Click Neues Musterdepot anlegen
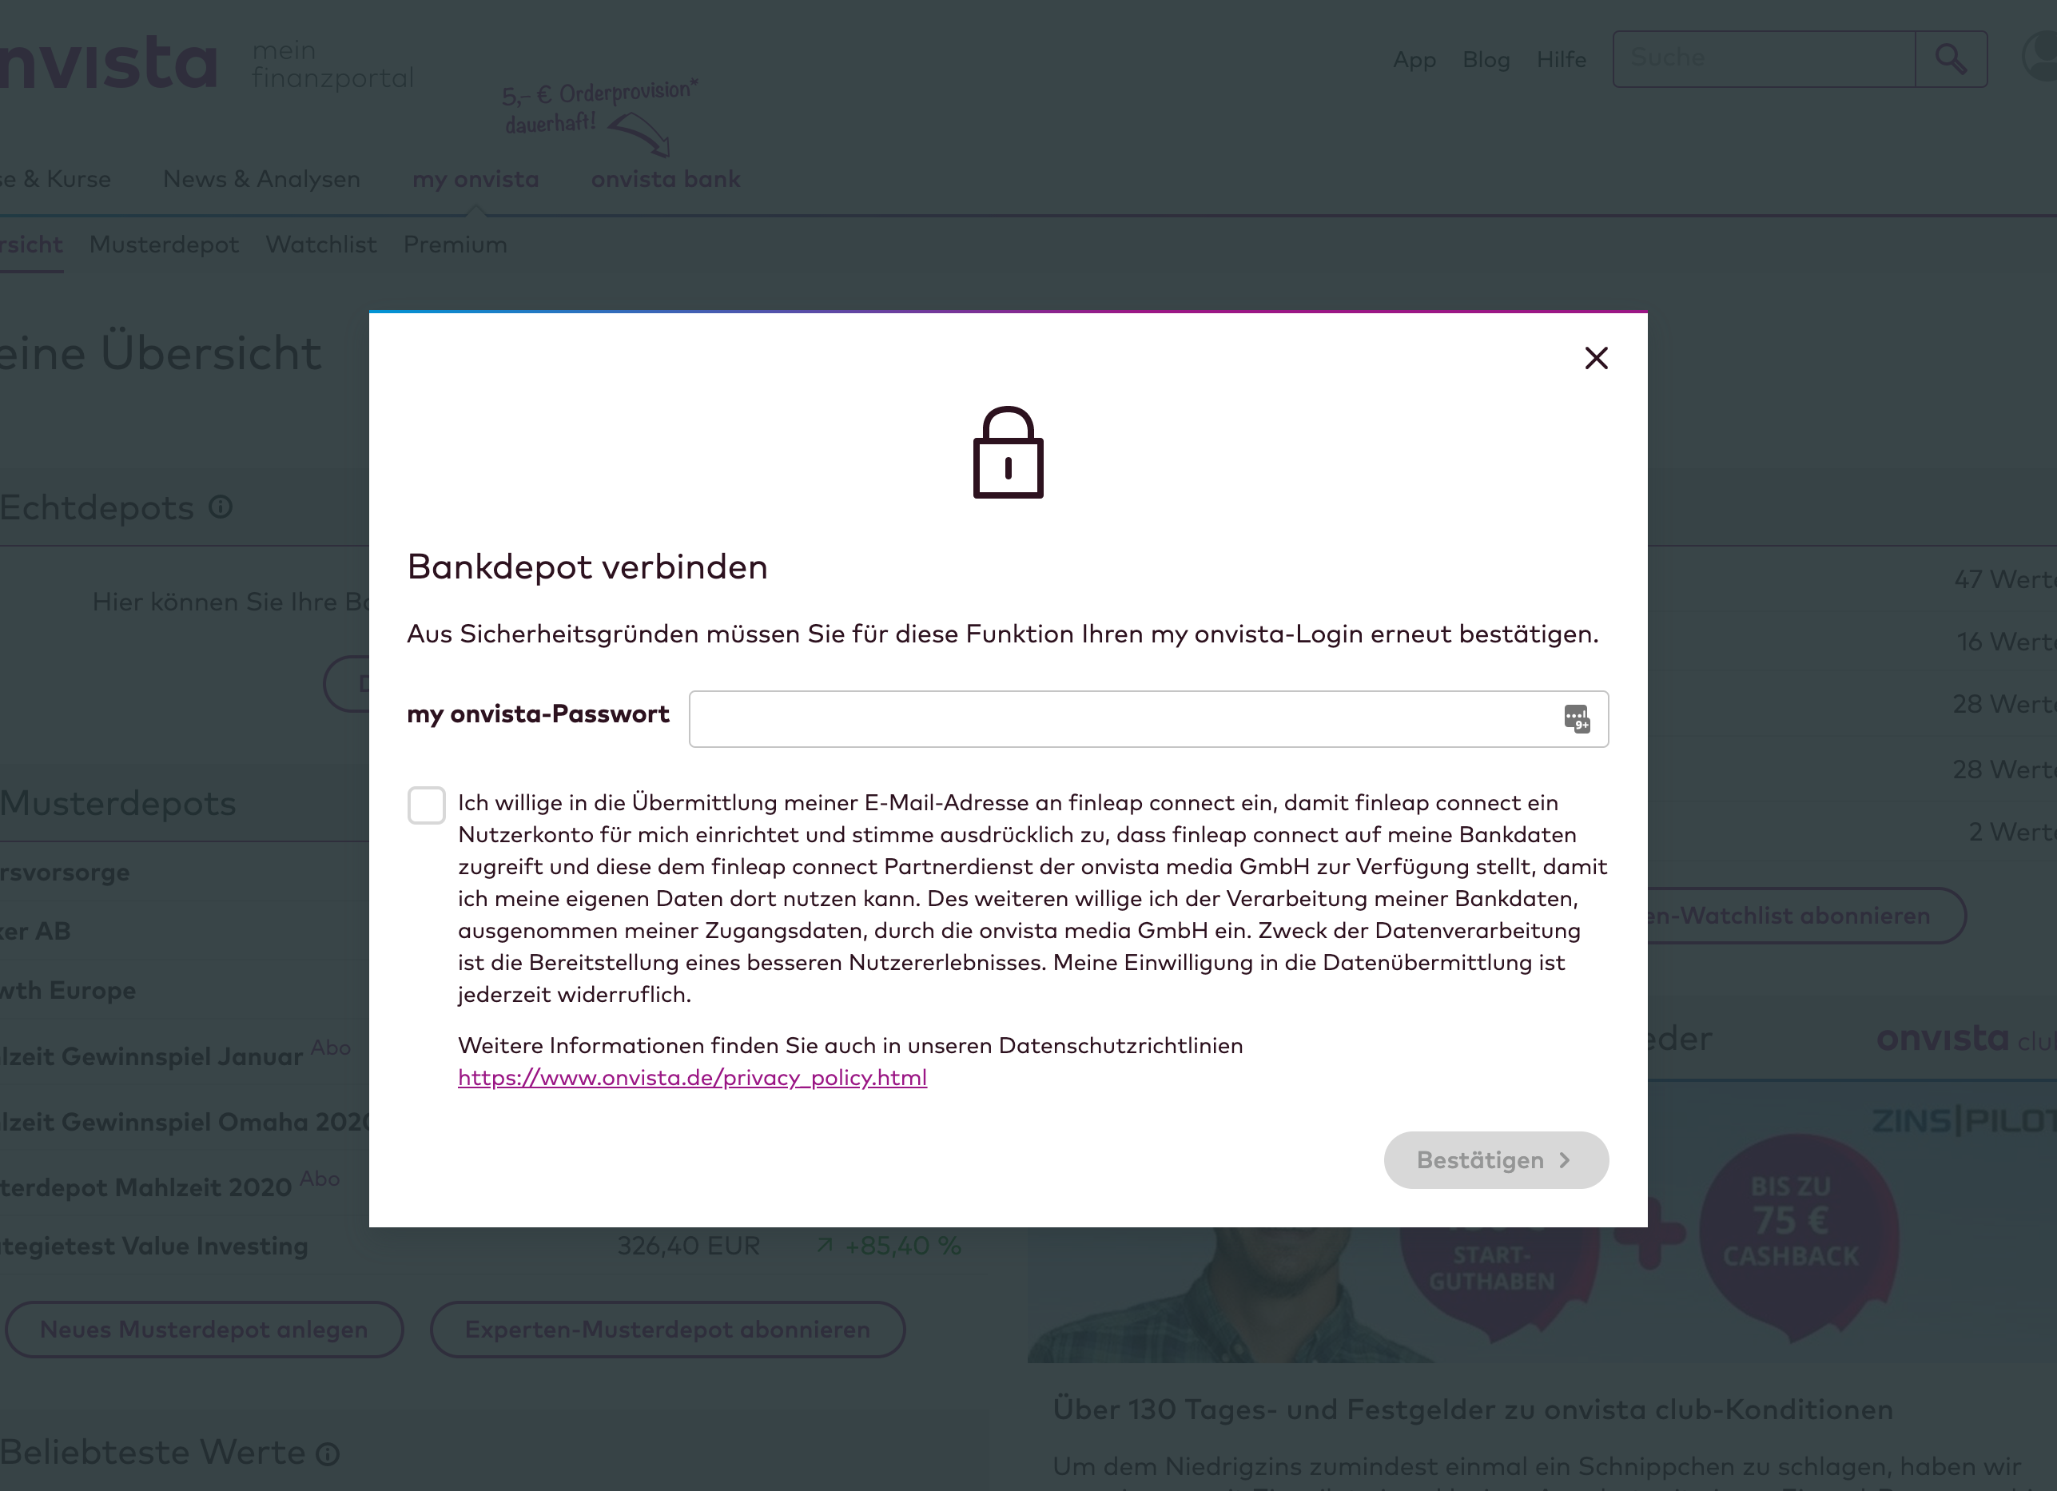 204,1330
